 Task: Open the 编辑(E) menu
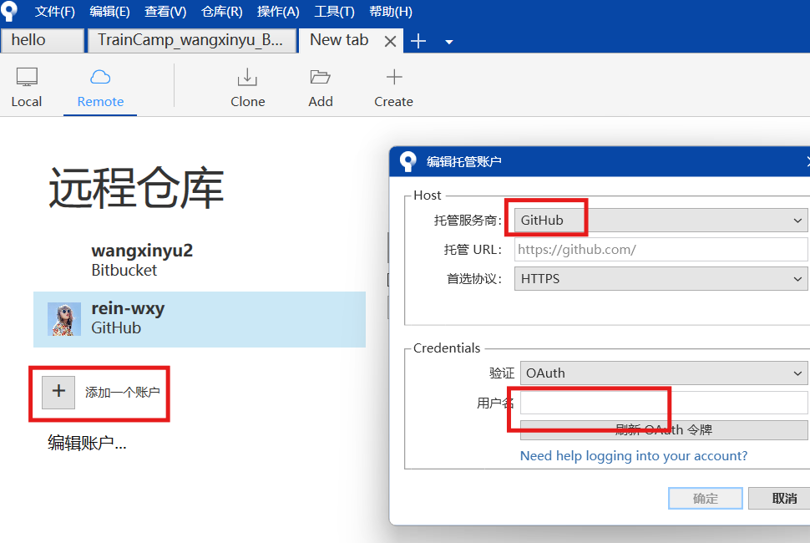tap(109, 12)
